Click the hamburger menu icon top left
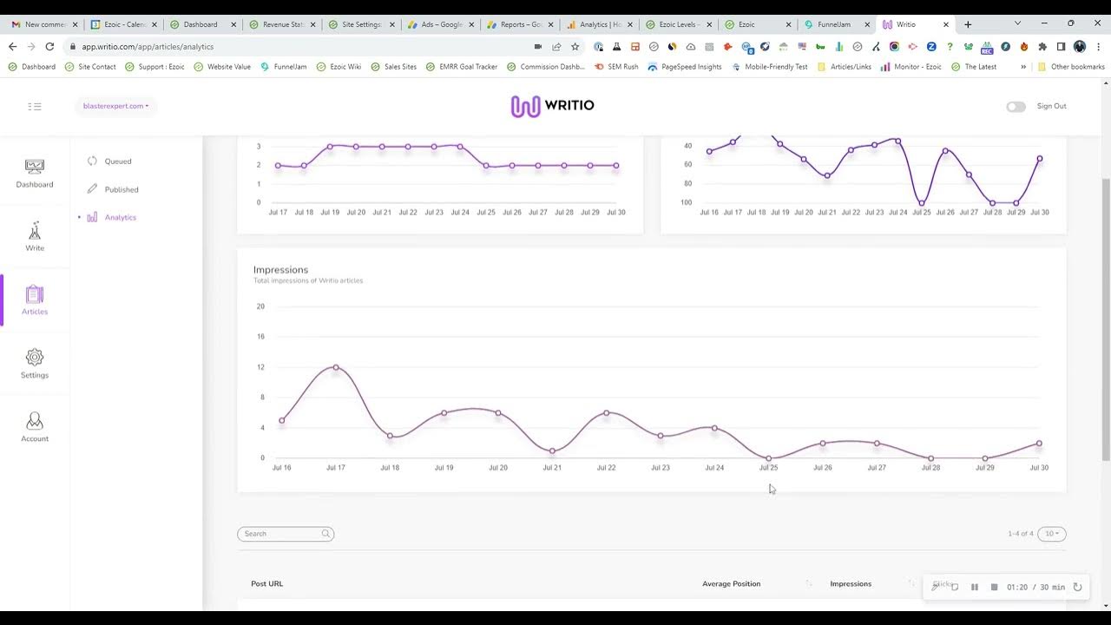Viewport: 1111px width, 625px height. click(x=35, y=106)
